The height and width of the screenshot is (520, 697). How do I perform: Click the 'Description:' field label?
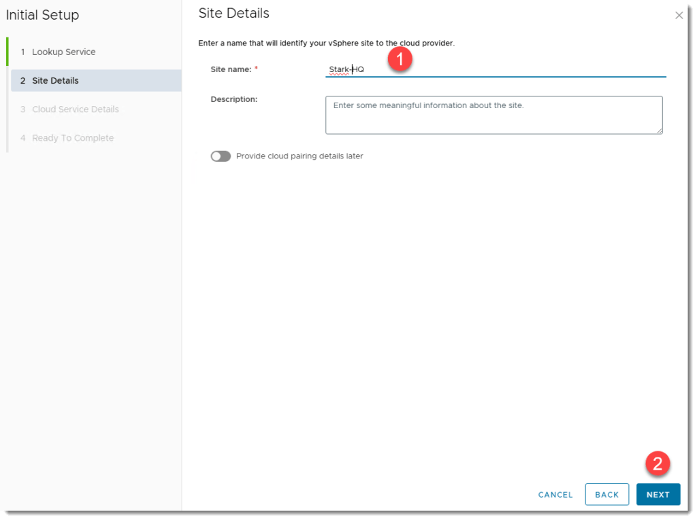point(233,99)
